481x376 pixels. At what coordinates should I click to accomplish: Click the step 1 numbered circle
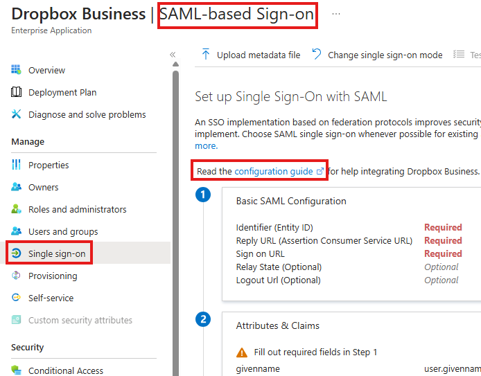tap(203, 195)
